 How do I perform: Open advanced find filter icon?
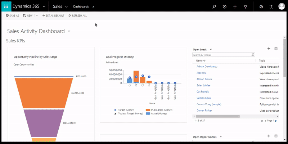pyautogui.click(x=246, y=6)
